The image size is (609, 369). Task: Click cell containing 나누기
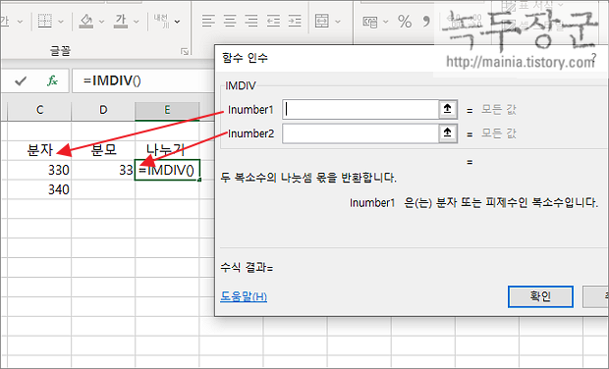[167, 150]
